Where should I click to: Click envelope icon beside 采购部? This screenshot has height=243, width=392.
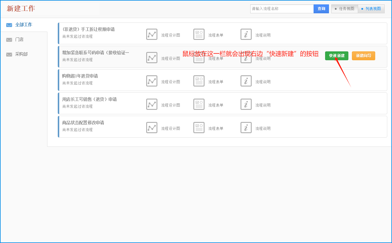tap(9, 55)
